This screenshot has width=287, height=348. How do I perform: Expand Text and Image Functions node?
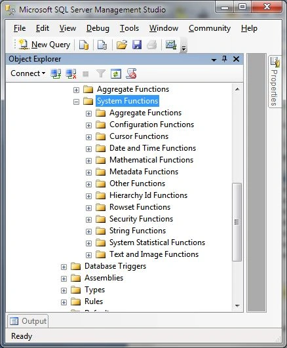pyautogui.click(x=88, y=255)
